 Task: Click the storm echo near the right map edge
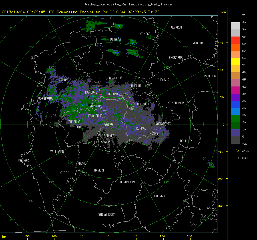(211, 165)
